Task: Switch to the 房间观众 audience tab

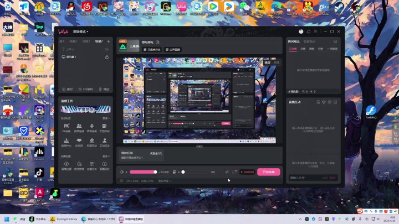Action: click(294, 41)
